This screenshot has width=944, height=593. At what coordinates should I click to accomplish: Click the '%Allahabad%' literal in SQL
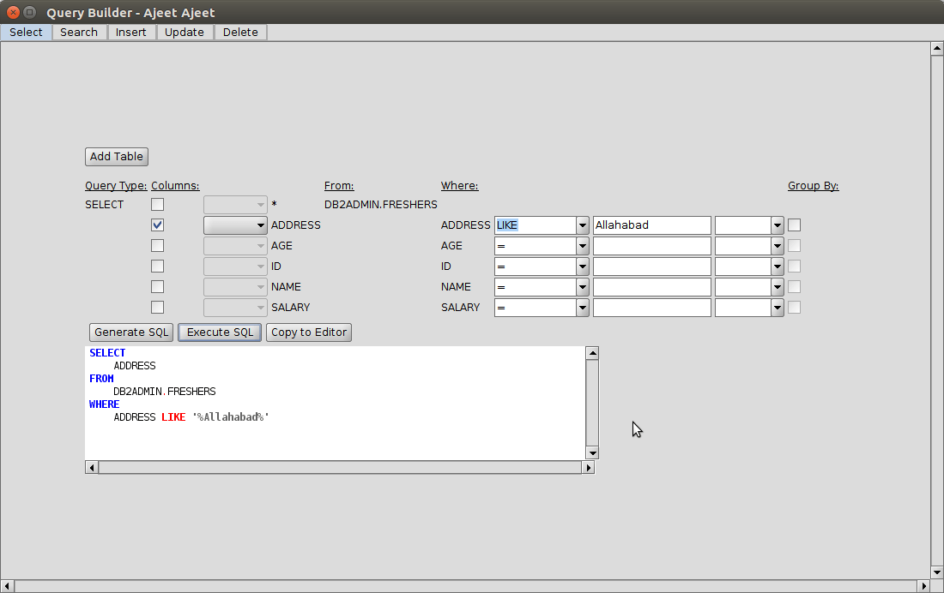tap(231, 416)
